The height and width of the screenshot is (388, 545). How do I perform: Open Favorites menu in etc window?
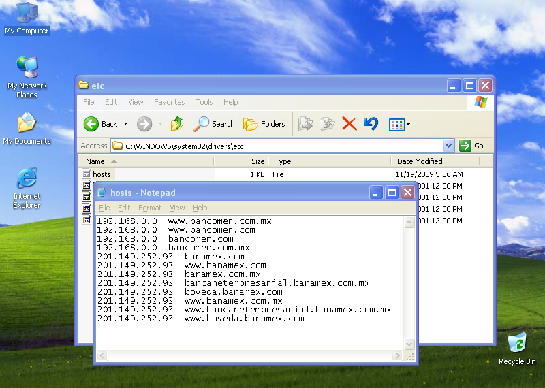click(169, 102)
